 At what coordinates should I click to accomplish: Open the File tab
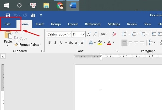pos(8,24)
